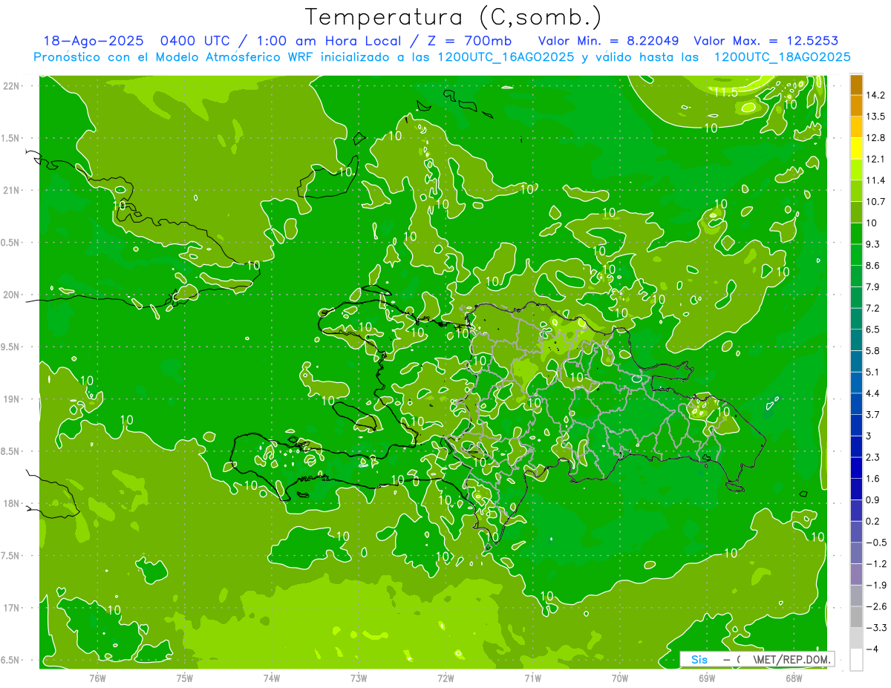The width and height of the screenshot is (891, 688).
Task: Click the yellow swatch between 12.1 and 12.8
Action: 856,148
